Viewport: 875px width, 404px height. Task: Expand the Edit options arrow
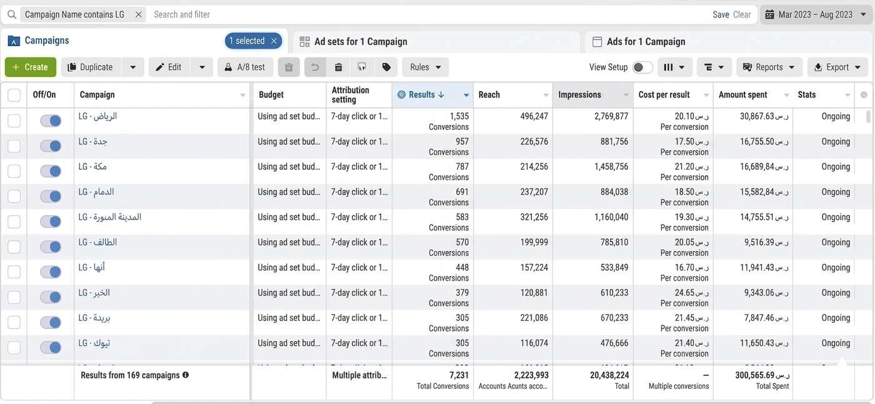pos(202,67)
